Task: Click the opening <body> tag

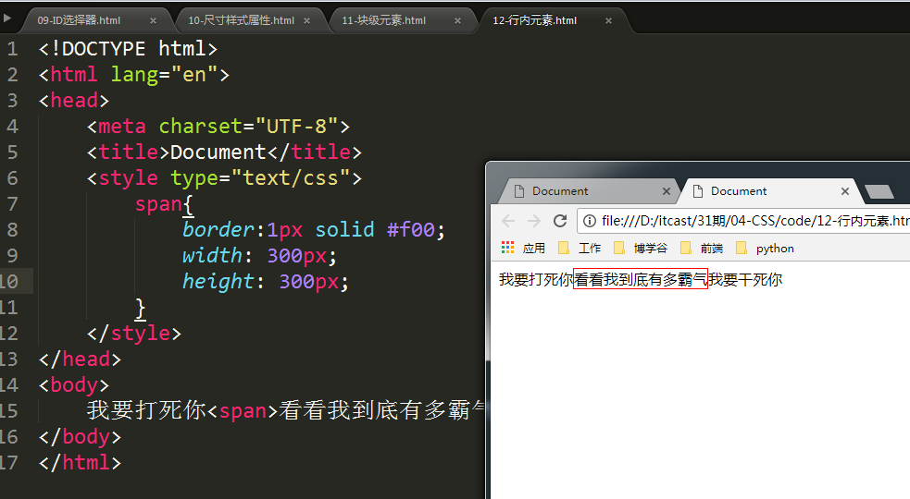Action: [74, 384]
